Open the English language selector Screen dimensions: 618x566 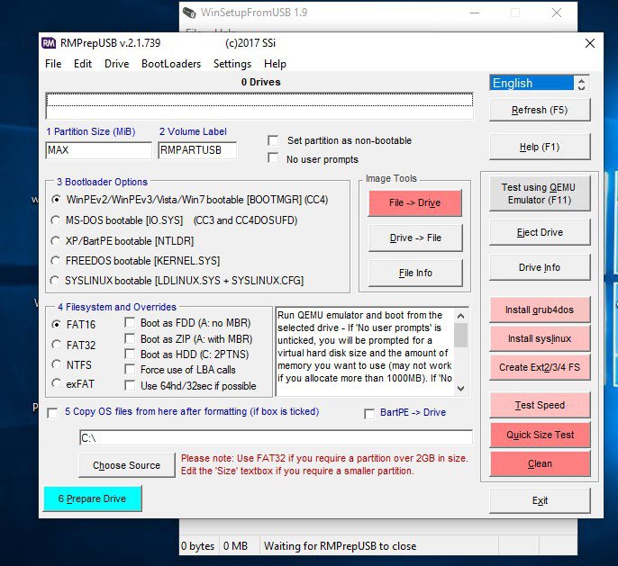point(532,83)
